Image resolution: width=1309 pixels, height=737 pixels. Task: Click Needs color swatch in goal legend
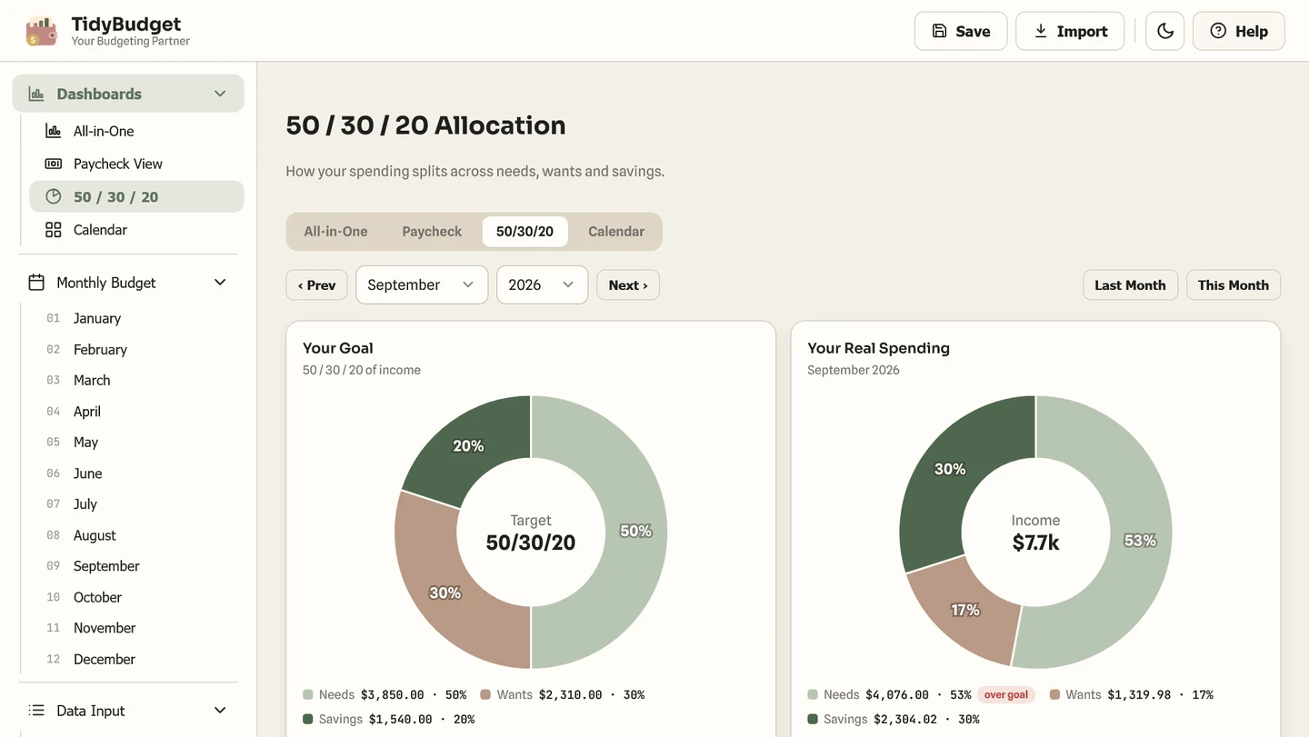coord(308,694)
